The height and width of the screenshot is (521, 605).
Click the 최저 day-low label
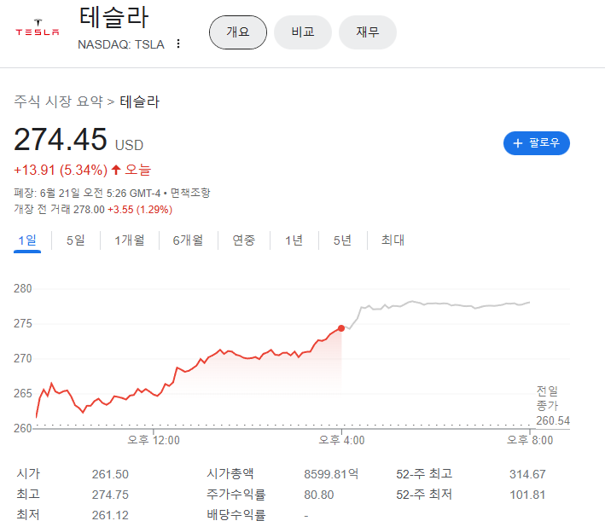28,514
